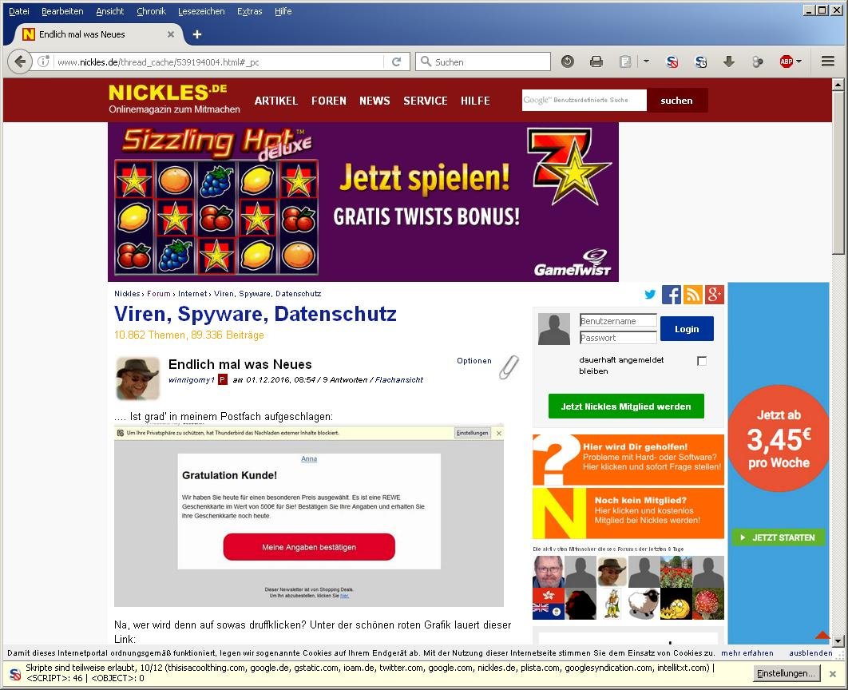Open NoScript 'Einstellungen...' button

point(785,673)
